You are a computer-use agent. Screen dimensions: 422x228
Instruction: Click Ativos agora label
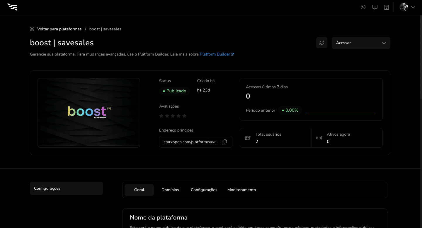coord(338,134)
